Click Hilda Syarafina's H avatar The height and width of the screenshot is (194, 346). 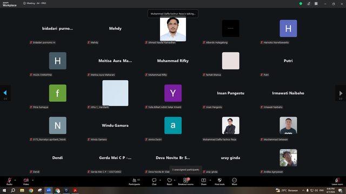(x=58, y=61)
